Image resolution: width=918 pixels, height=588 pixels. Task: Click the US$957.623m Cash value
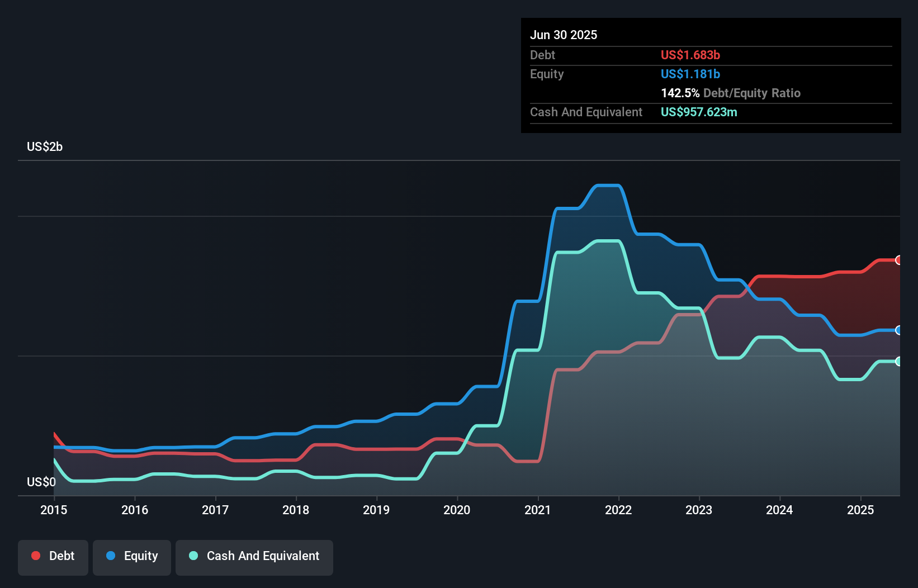point(699,112)
